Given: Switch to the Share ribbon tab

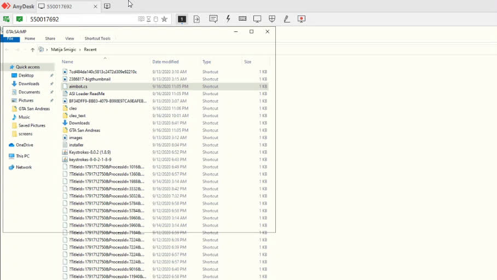Looking at the screenshot, I should (50, 39).
